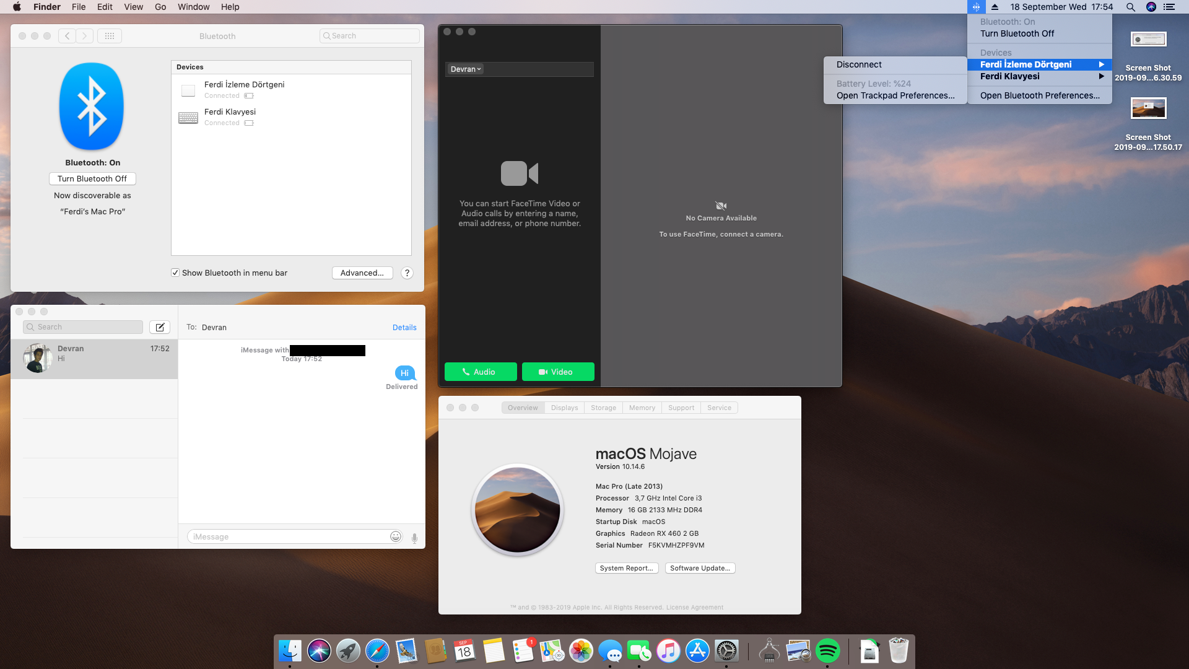1189x669 pixels.
Task: Switch to the Memory tab
Action: (642, 408)
